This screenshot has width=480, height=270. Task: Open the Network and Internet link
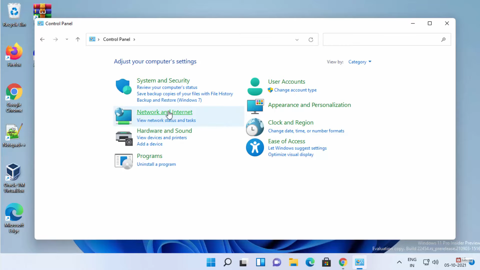(164, 112)
